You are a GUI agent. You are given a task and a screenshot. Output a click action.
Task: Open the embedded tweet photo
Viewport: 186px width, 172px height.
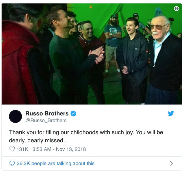(x=92, y=54)
